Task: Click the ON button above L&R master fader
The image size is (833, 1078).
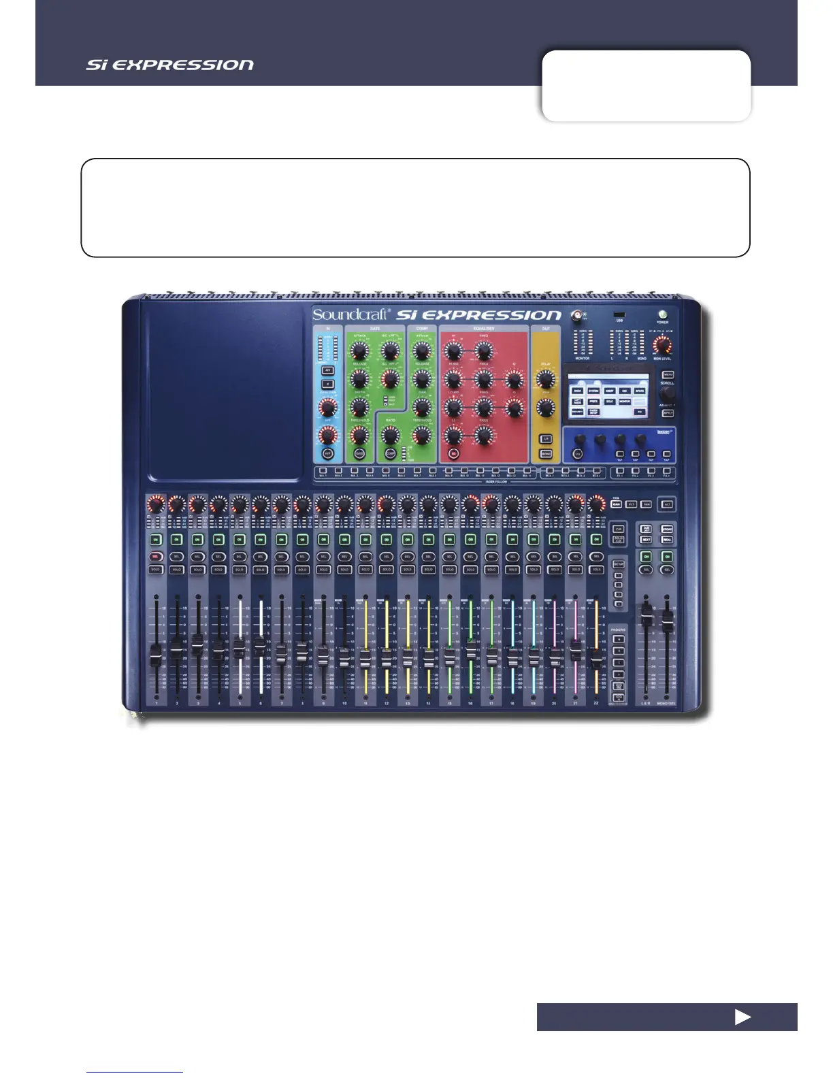Action: coord(647,557)
